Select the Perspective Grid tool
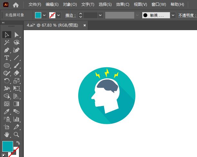The width and height of the screenshot is (197, 157). (x=16, y=96)
